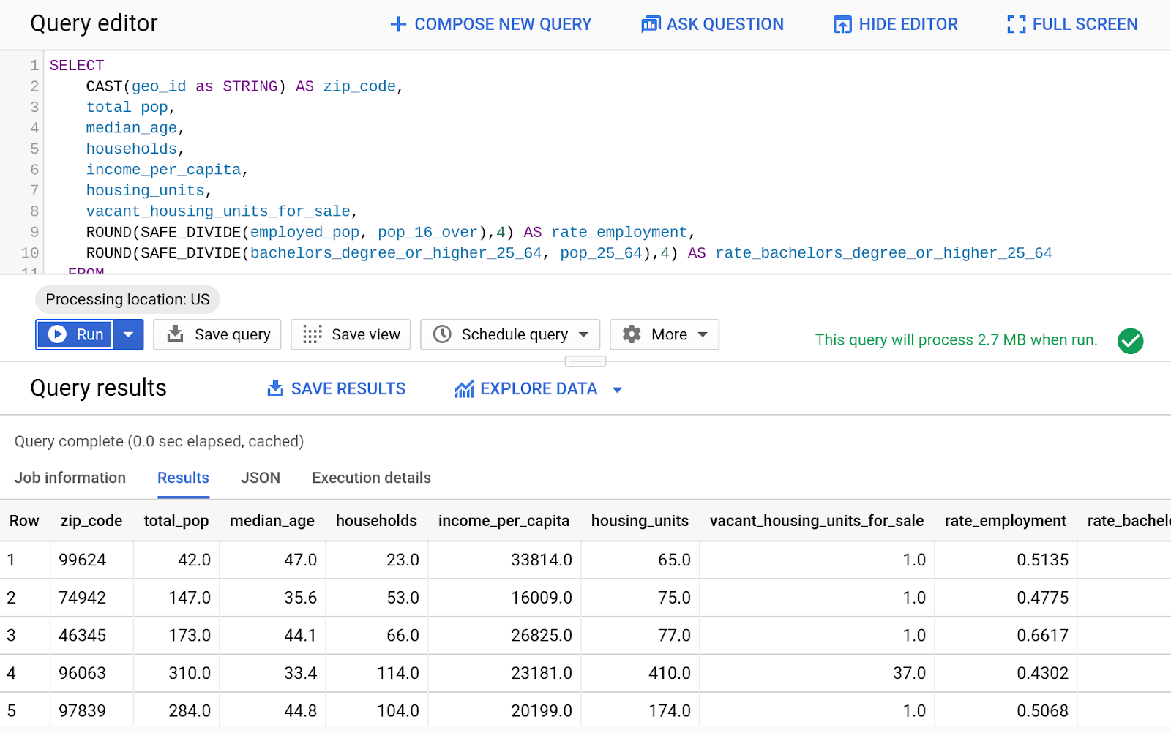Expand the Schedule query dropdown
This screenshot has height=733, width=1171.
pos(583,334)
